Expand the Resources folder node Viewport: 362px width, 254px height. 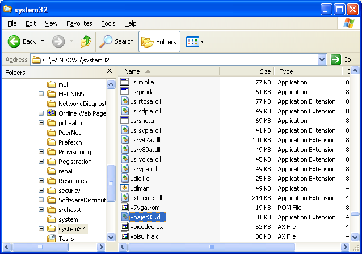[41, 180]
